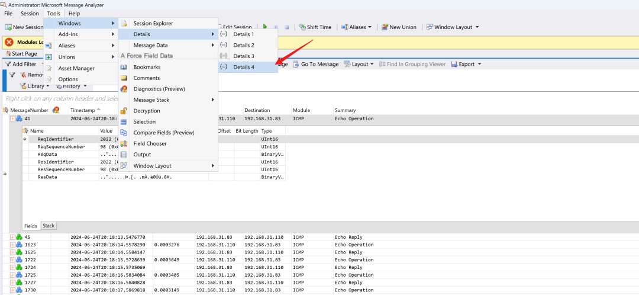Click the Comments note icon
The width and height of the screenshot is (639, 295).
[124, 78]
